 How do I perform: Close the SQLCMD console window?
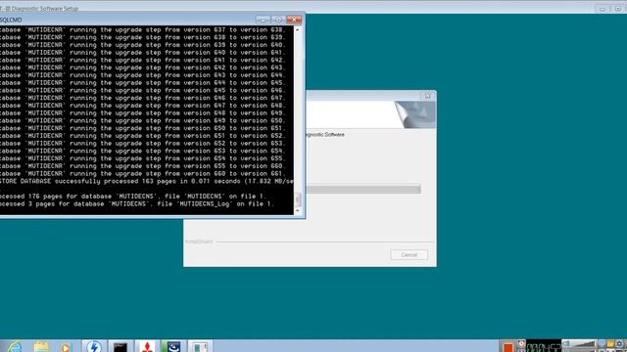tap(294, 20)
